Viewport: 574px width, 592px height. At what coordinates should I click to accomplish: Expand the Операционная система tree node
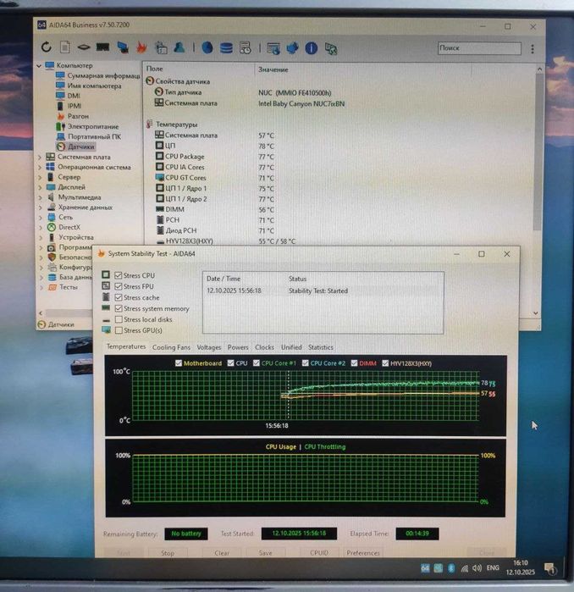click(x=40, y=167)
